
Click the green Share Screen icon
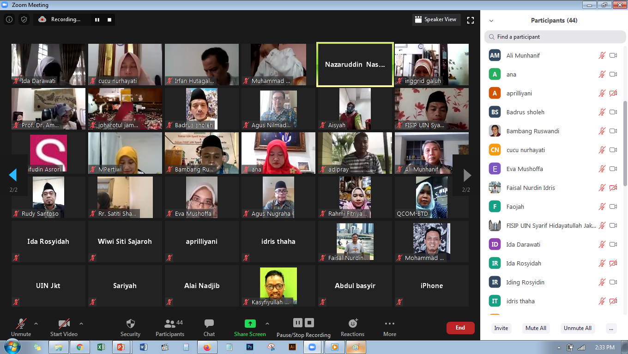250,324
